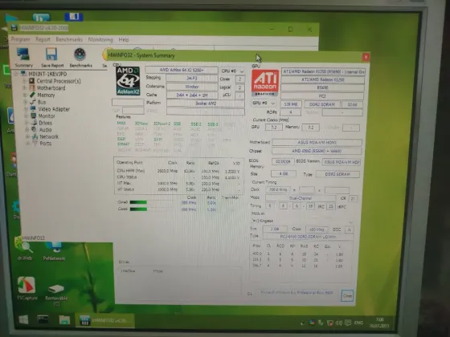Click the Audio speaker icon in the tree

(x=34, y=129)
